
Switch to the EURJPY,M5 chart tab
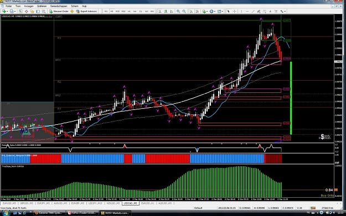pos(43,203)
